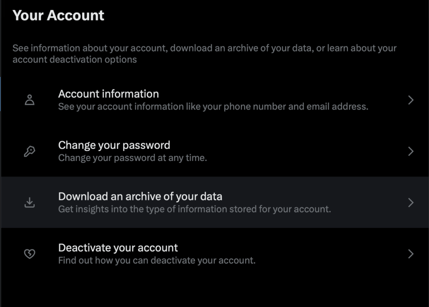Click the key icon beside Change your password
429x307 pixels.
tap(29, 151)
